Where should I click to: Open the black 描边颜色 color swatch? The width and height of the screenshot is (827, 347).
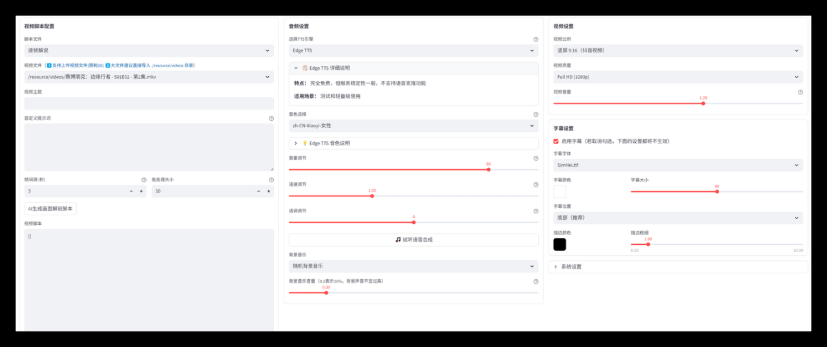(x=560, y=244)
